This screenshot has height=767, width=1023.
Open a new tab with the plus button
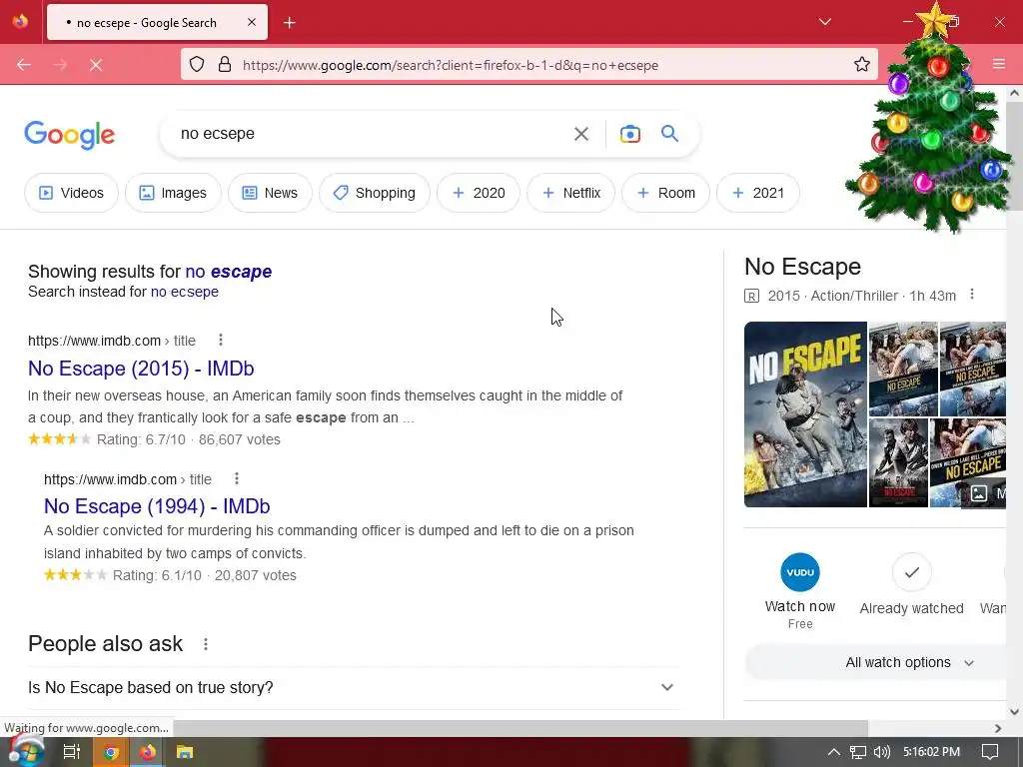pyautogui.click(x=290, y=23)
